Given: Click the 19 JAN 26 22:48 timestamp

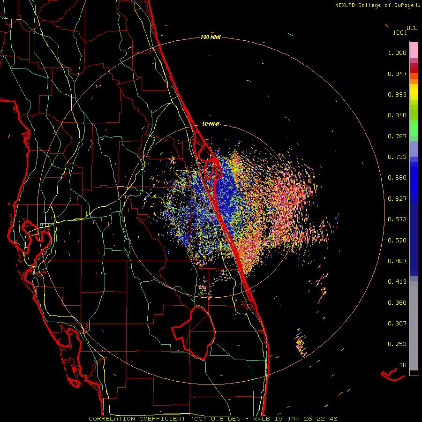Looking at the screenshot, I should (x=306, y=419).
